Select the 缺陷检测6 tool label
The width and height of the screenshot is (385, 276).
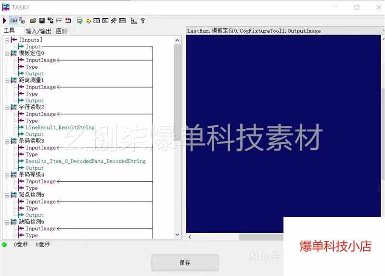32,222
